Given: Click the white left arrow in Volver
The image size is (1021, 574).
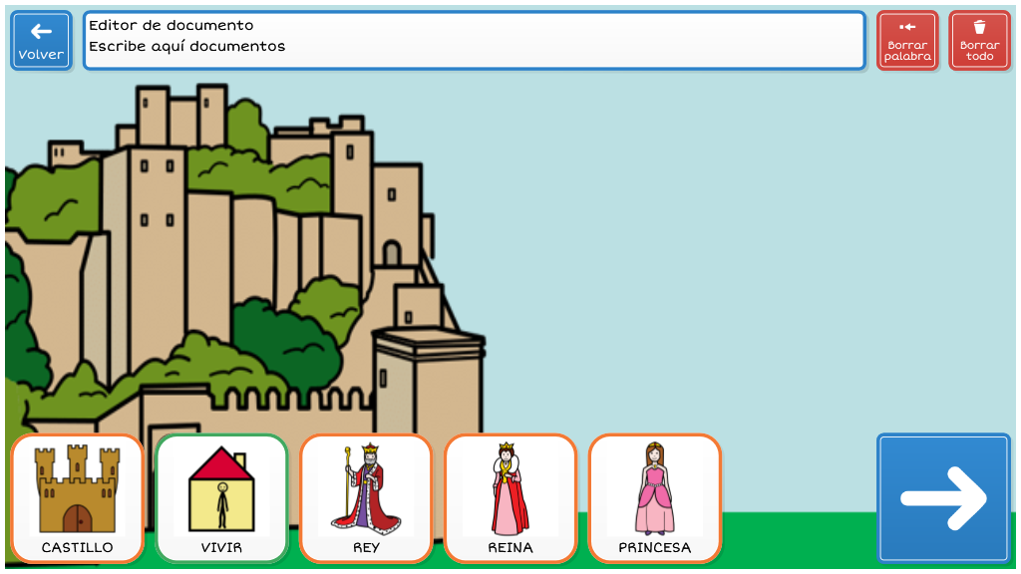Looking at the screenshot, I should (41, 31).
